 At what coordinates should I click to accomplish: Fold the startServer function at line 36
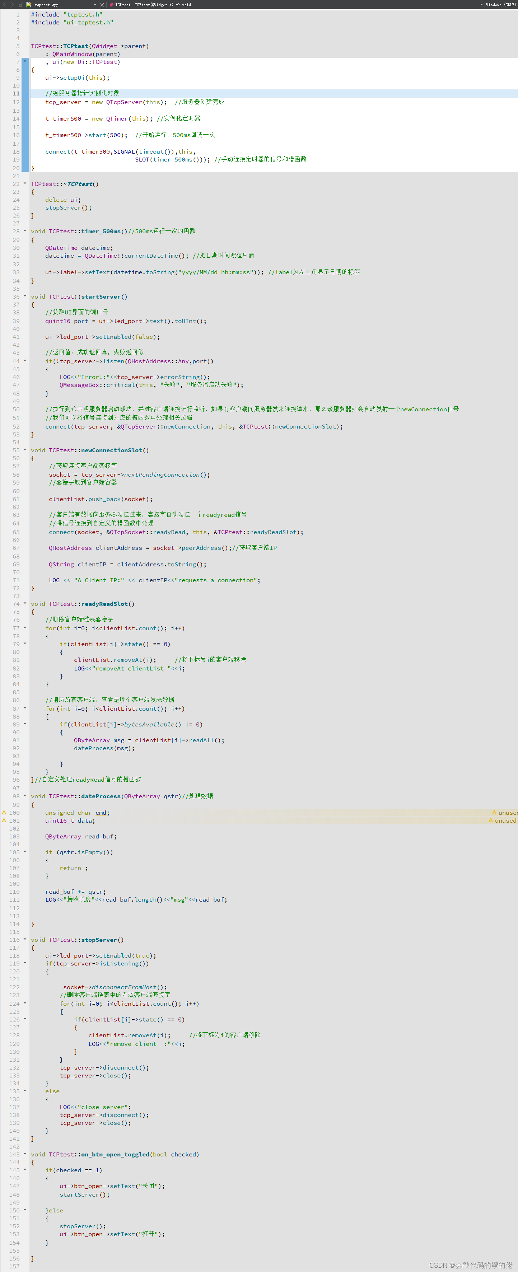(x=25, y=296)
